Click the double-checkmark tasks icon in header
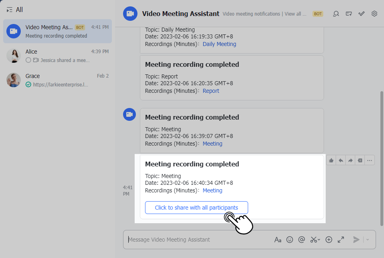The height and width of the screenshot is (258, 384). 361,14
